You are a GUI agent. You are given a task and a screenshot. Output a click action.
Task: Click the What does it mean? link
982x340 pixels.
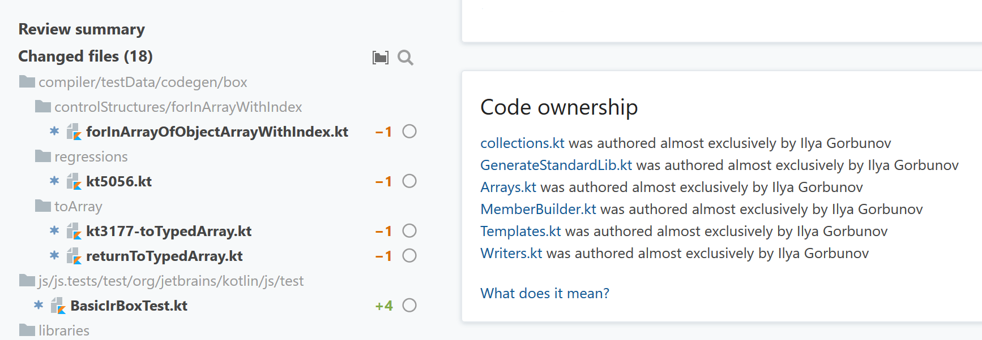click(x=544, y=293)
